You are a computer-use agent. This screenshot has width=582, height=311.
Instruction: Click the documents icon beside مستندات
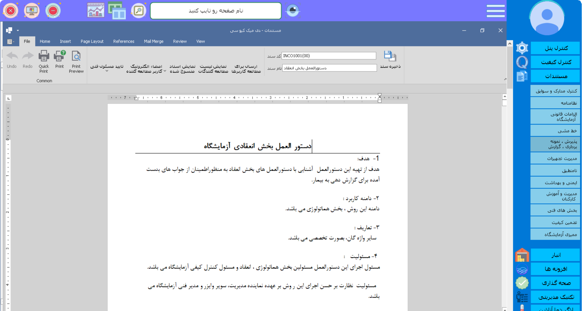(x=522, y=76)
